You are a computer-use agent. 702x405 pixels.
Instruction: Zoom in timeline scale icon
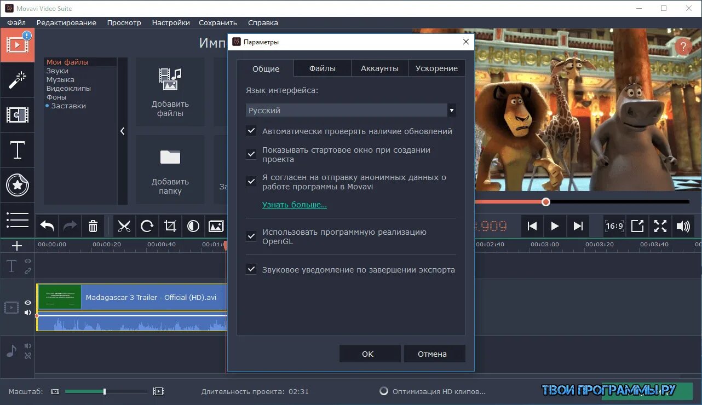coord(159,391)
